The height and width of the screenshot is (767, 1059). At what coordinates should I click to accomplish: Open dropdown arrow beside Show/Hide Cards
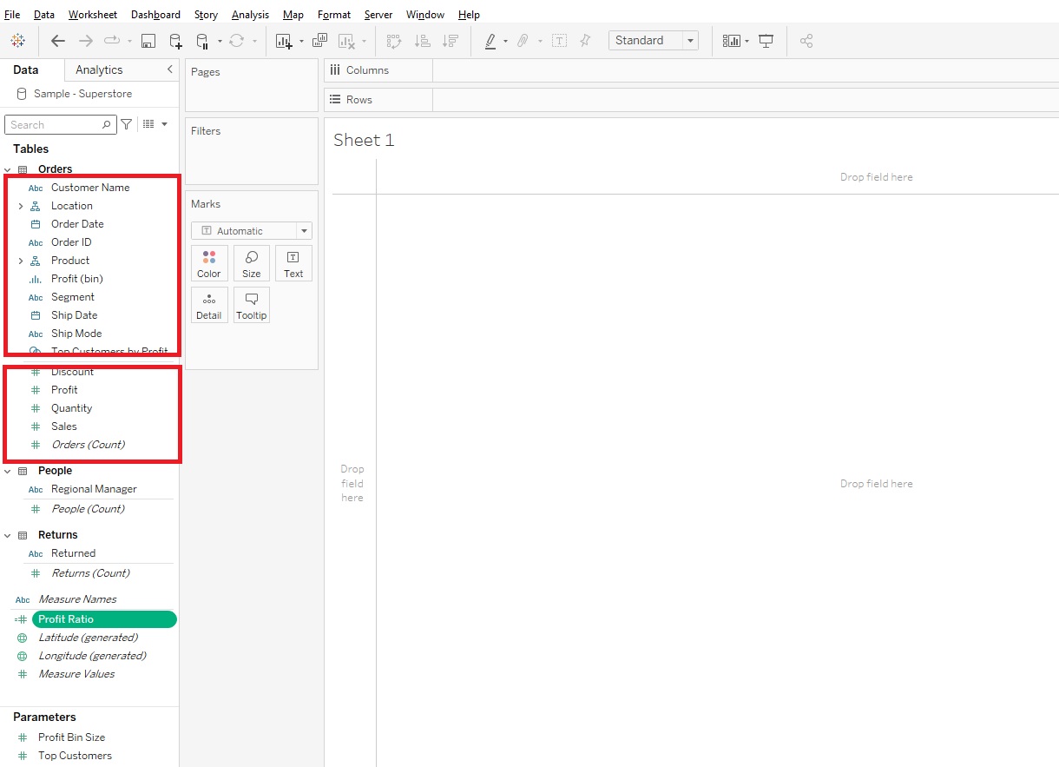tap(747, 41)
